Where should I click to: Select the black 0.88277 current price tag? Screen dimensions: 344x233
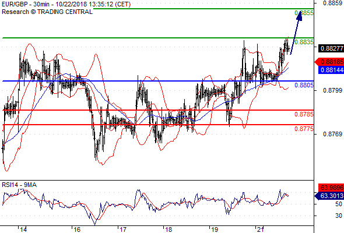332,48
